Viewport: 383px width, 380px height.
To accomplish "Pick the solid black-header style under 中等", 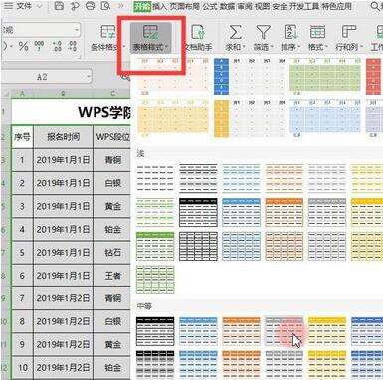I will pyautogui.click(x=155, y=331).
